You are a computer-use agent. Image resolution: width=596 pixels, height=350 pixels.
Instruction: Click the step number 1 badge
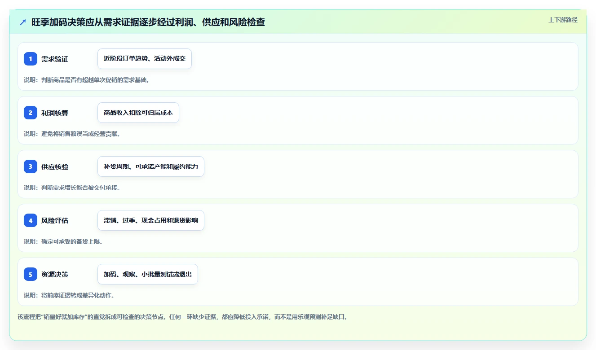(x=31, y=59)
